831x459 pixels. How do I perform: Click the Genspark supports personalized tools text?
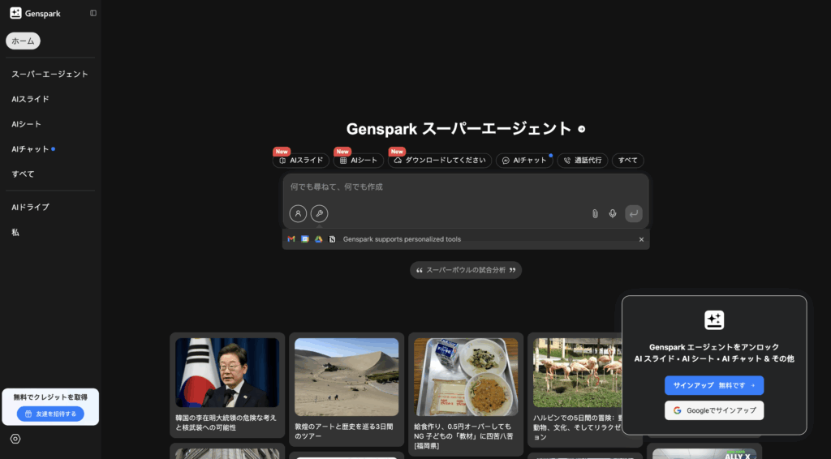click(402, 239)
